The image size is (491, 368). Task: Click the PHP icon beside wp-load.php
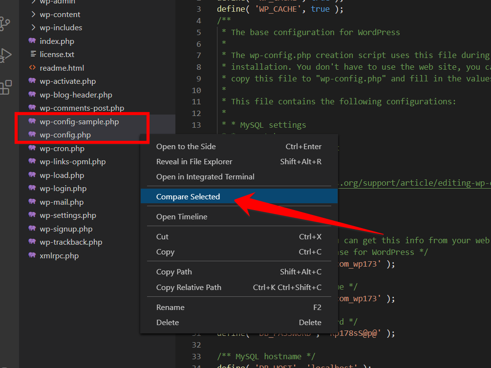[32, 174]
